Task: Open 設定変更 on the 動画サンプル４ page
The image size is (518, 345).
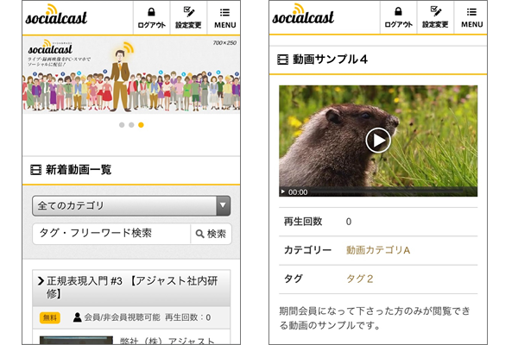Action: coord(435,16)
